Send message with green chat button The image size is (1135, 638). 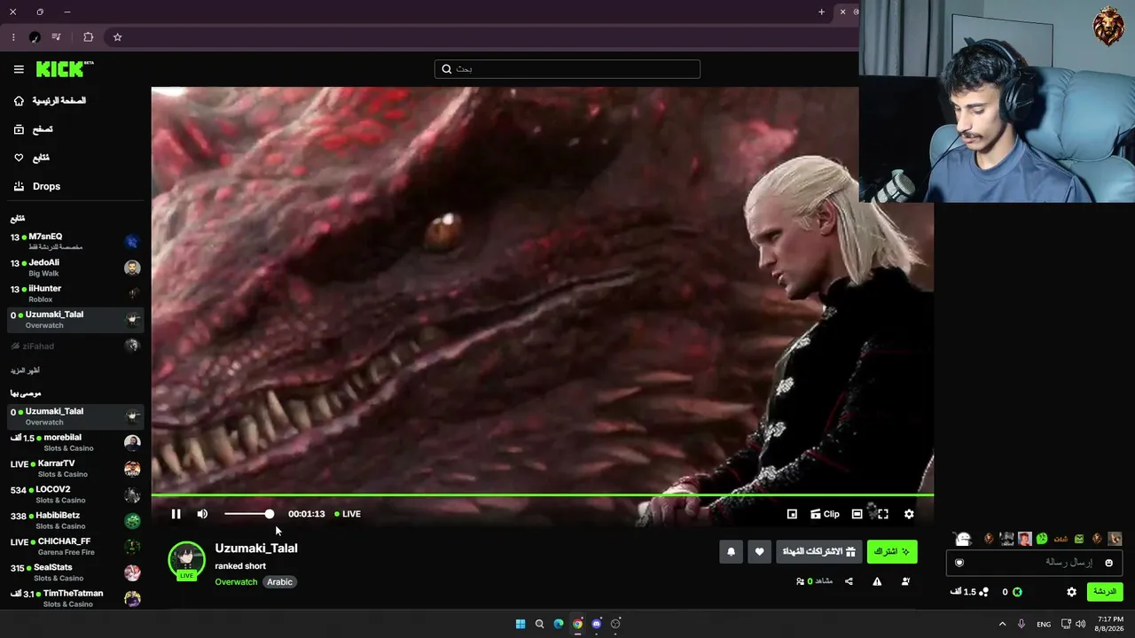click(x=1105, y=592)
